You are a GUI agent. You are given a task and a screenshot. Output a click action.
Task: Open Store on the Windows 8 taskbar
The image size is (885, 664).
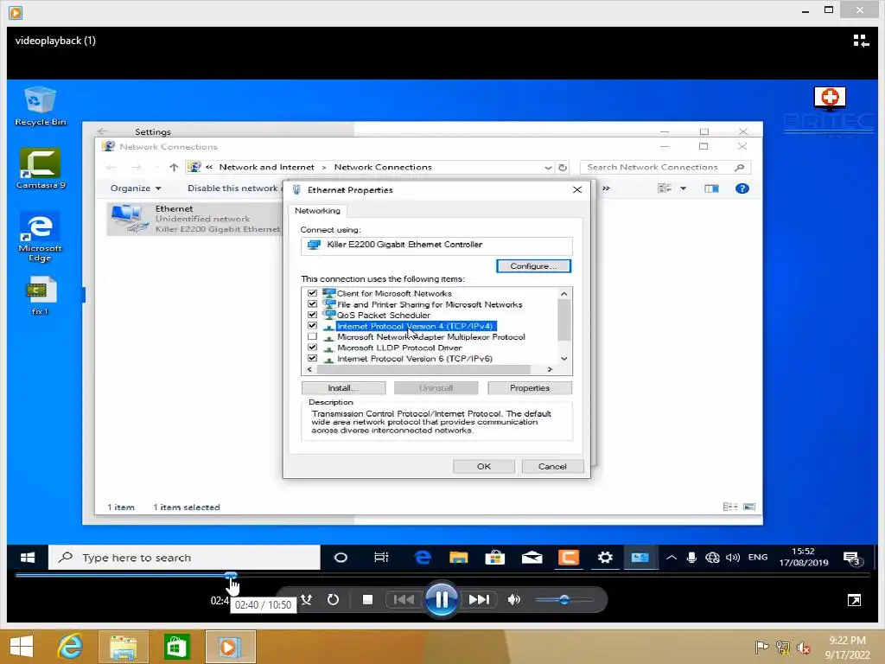[x=176, y=647]
